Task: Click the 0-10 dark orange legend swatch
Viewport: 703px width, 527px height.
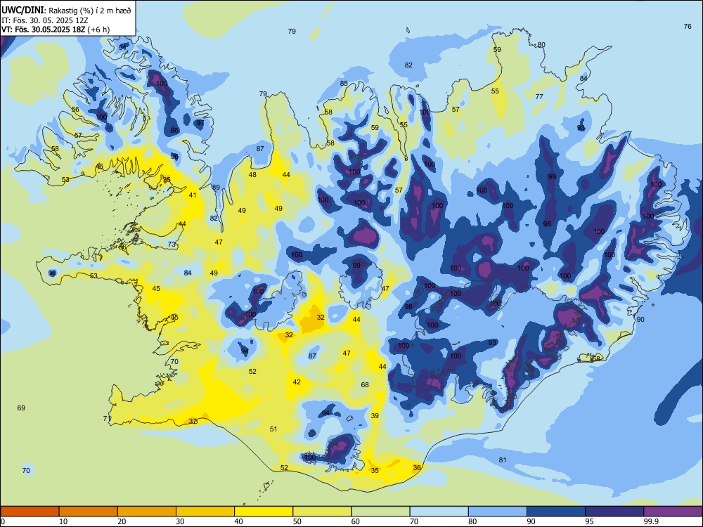Action: click(30, 512)
